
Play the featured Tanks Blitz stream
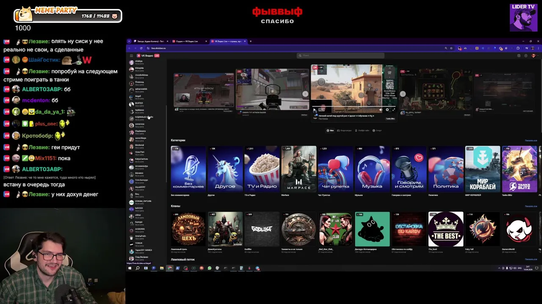click(315, 110)
